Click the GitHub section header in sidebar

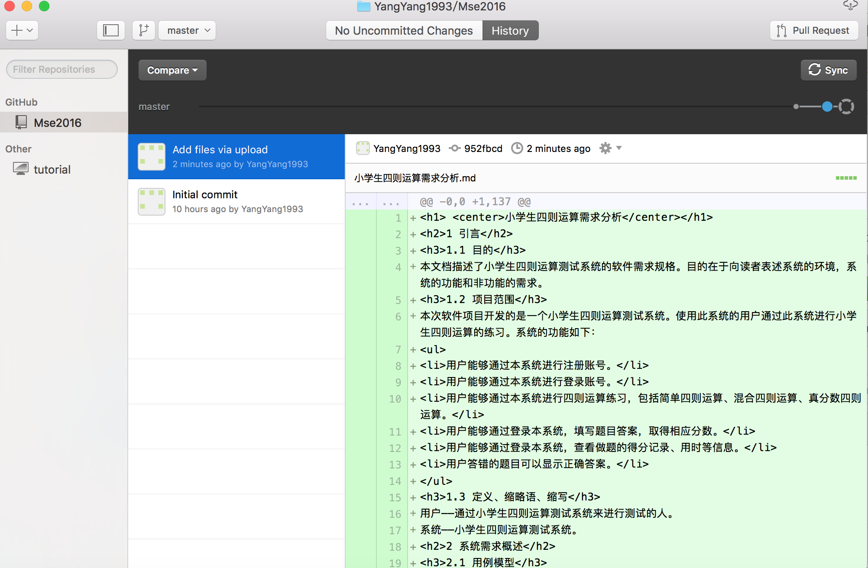[x=21, y=102]
